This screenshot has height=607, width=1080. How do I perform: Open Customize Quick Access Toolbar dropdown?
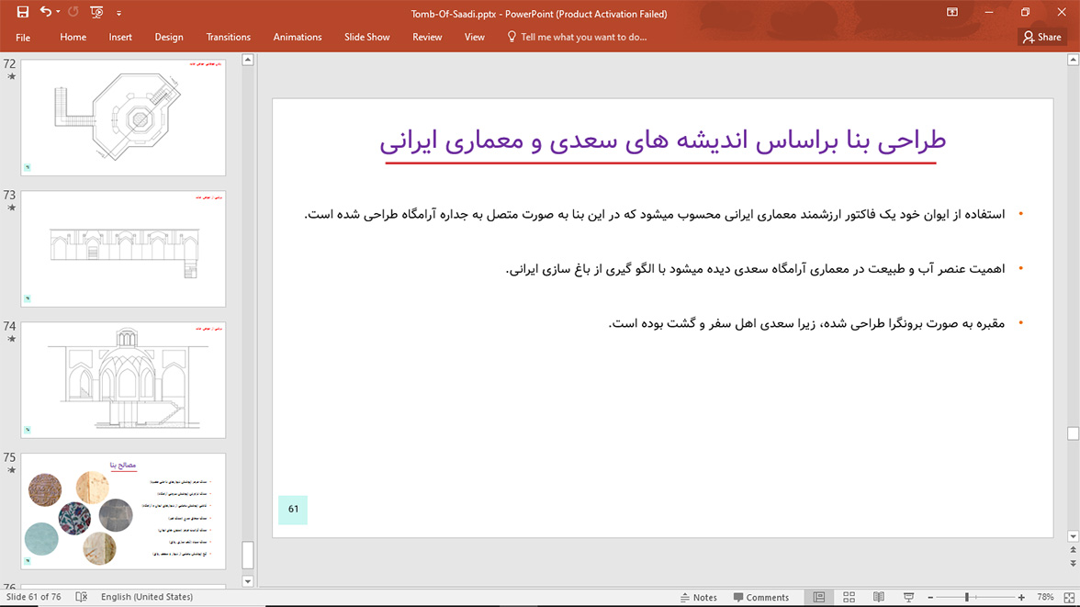tap(118, 13)
